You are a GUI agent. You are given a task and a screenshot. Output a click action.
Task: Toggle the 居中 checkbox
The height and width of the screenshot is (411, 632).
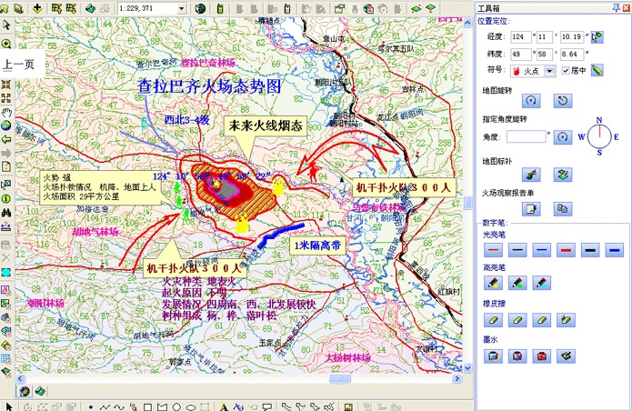567,71
